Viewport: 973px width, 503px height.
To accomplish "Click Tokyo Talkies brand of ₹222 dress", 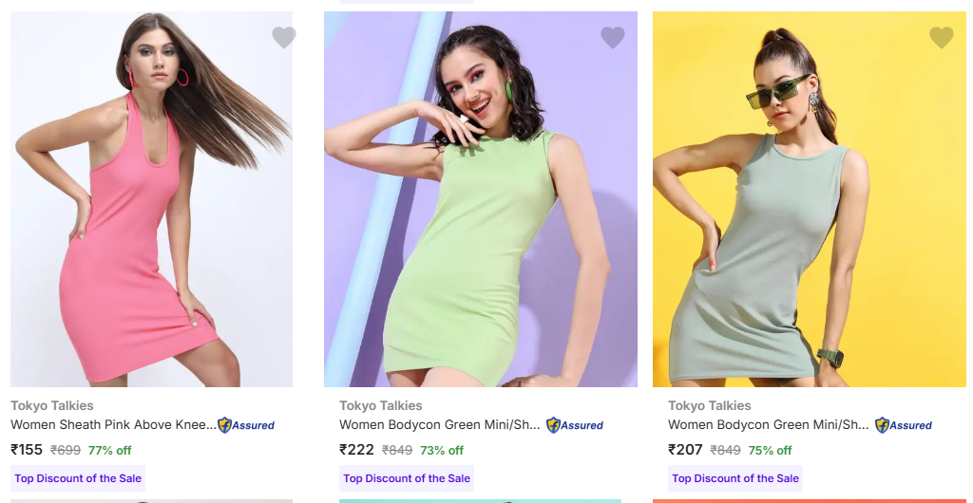I will pos(381,406).
